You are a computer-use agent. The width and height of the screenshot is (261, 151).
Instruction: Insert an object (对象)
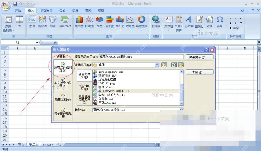(x=209, y=22)
